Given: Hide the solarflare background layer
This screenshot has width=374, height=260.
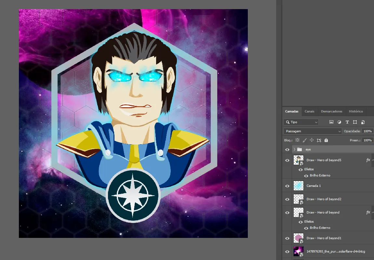Looking at the screenshot, I should click(287, 252).
